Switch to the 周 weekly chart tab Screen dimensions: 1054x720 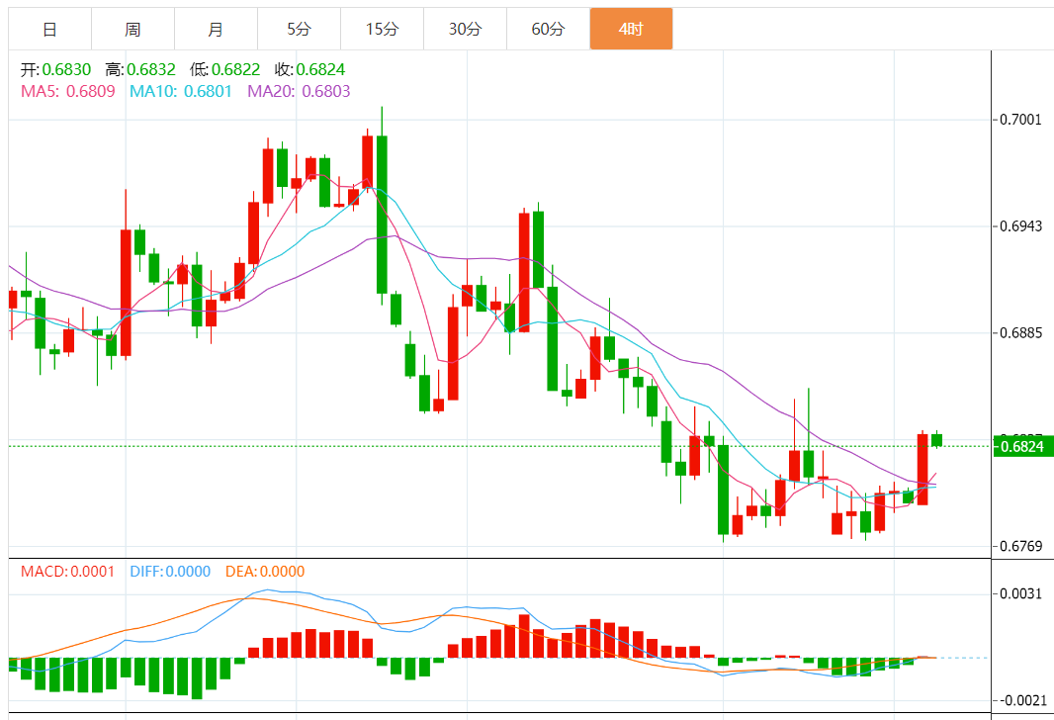[x=133, y=29]
